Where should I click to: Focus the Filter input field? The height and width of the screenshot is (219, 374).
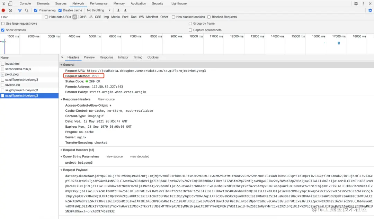21,17
